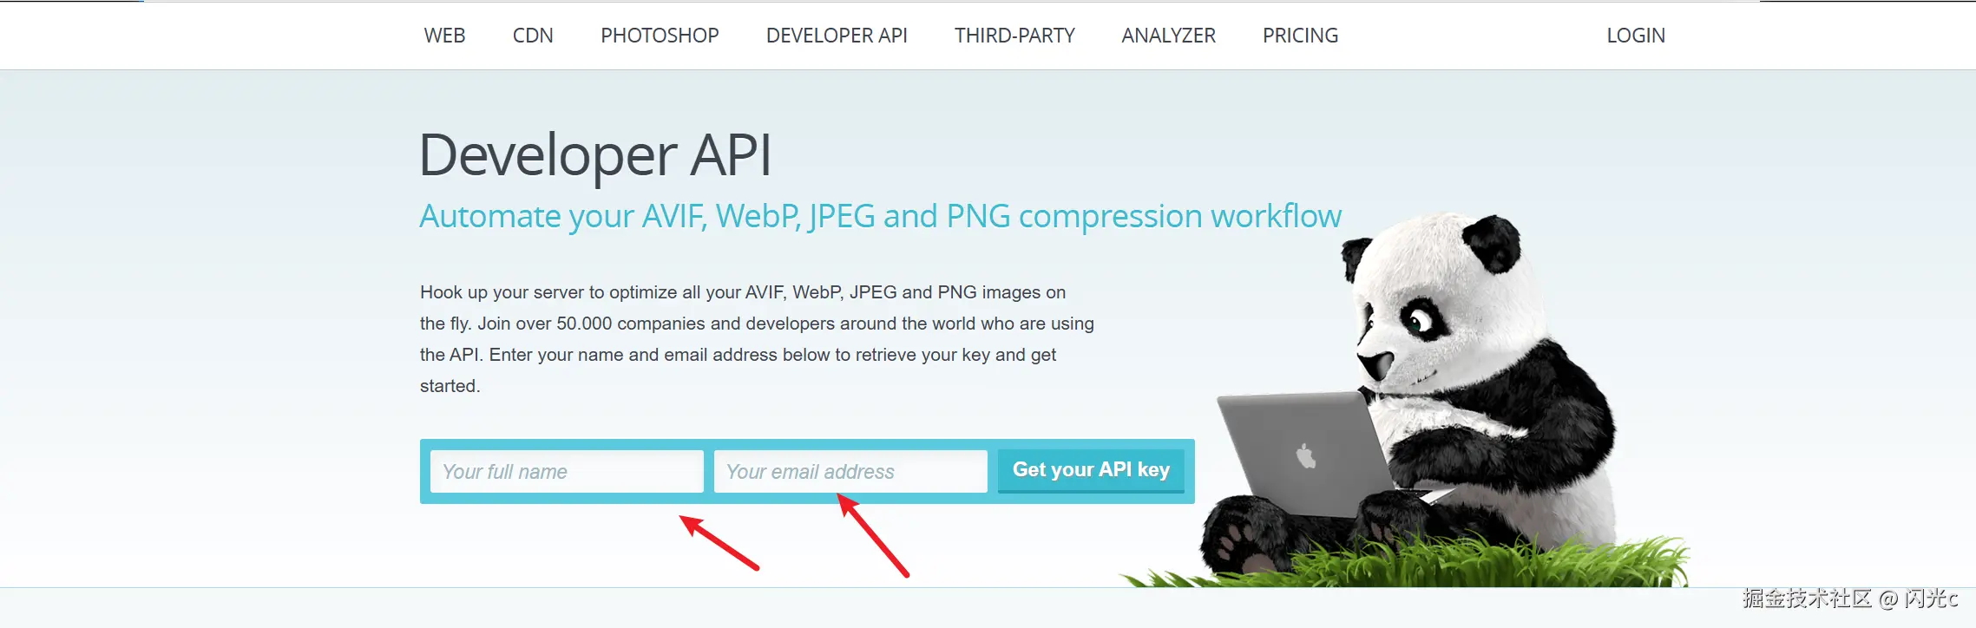Select PHOTOSHOP in the top navigation

[x=660, y=36]
